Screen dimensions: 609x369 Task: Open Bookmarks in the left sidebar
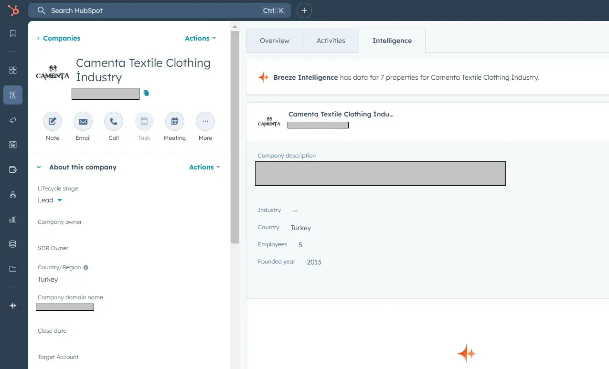tap(12, 33)
